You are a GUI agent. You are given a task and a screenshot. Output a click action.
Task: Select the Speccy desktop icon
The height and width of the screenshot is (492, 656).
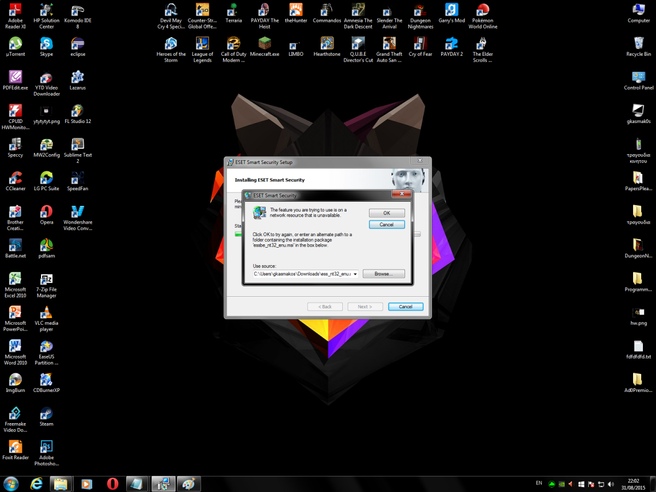point(15,148)
